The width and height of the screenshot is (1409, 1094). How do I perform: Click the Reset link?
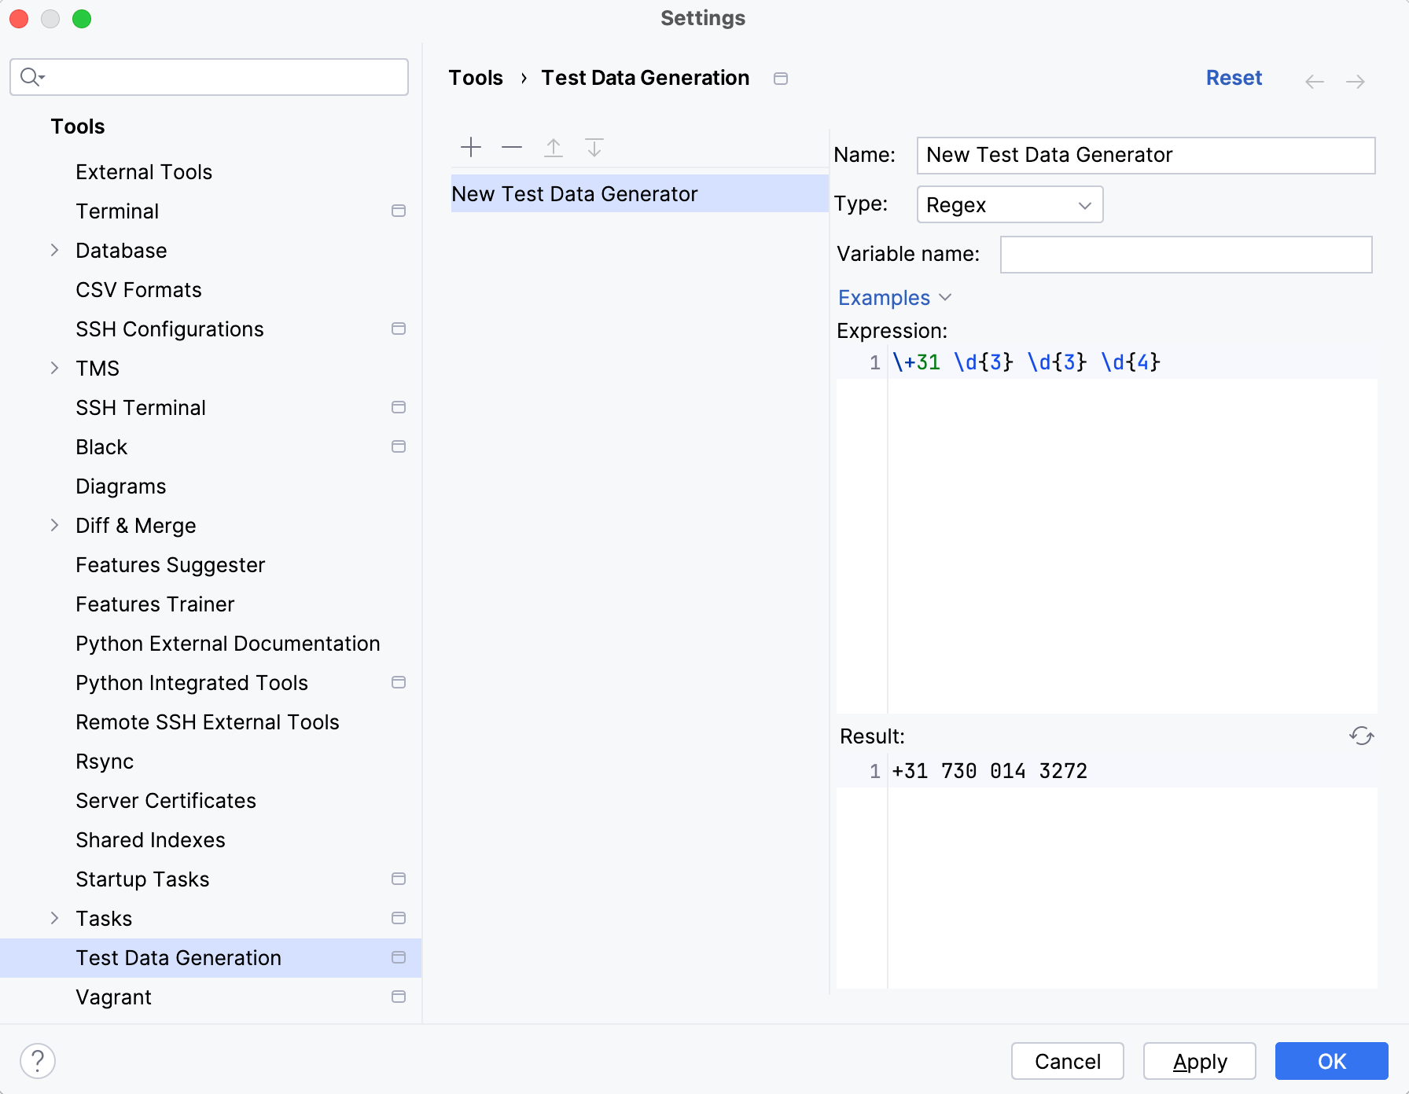(1234, 78)
